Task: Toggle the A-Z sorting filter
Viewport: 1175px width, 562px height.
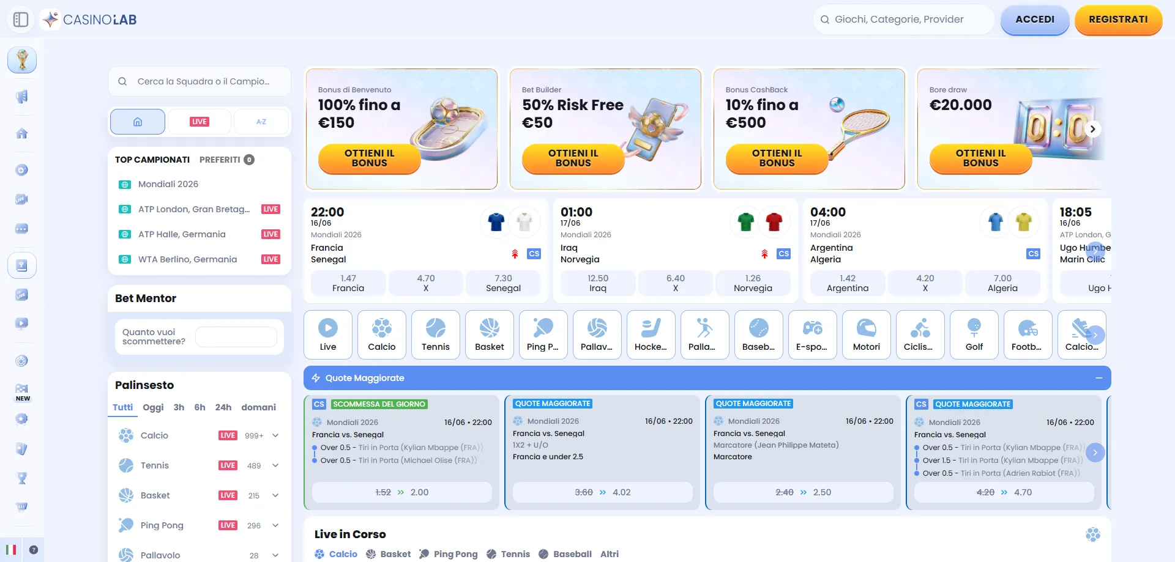Action: 261,122
